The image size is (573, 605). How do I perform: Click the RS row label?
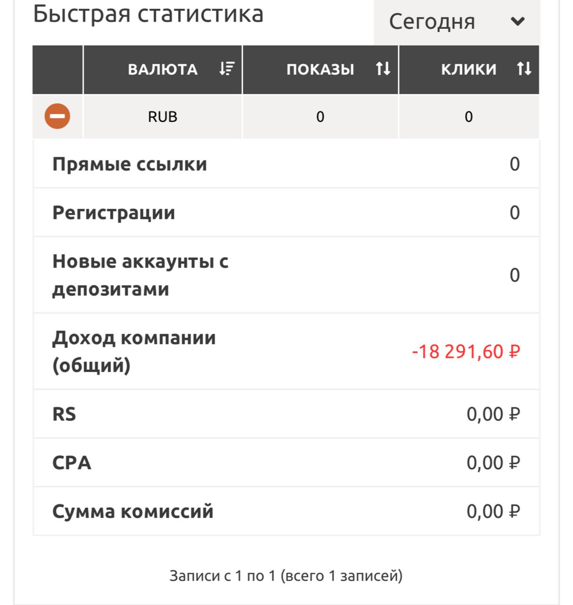coord(64,414)
